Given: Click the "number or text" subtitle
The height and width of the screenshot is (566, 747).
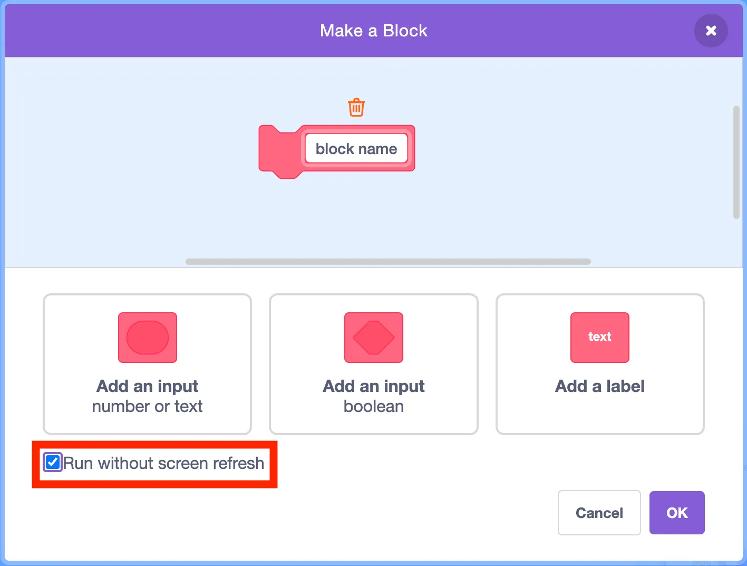Looking at the screenshot, I should (x=148, y=407).
